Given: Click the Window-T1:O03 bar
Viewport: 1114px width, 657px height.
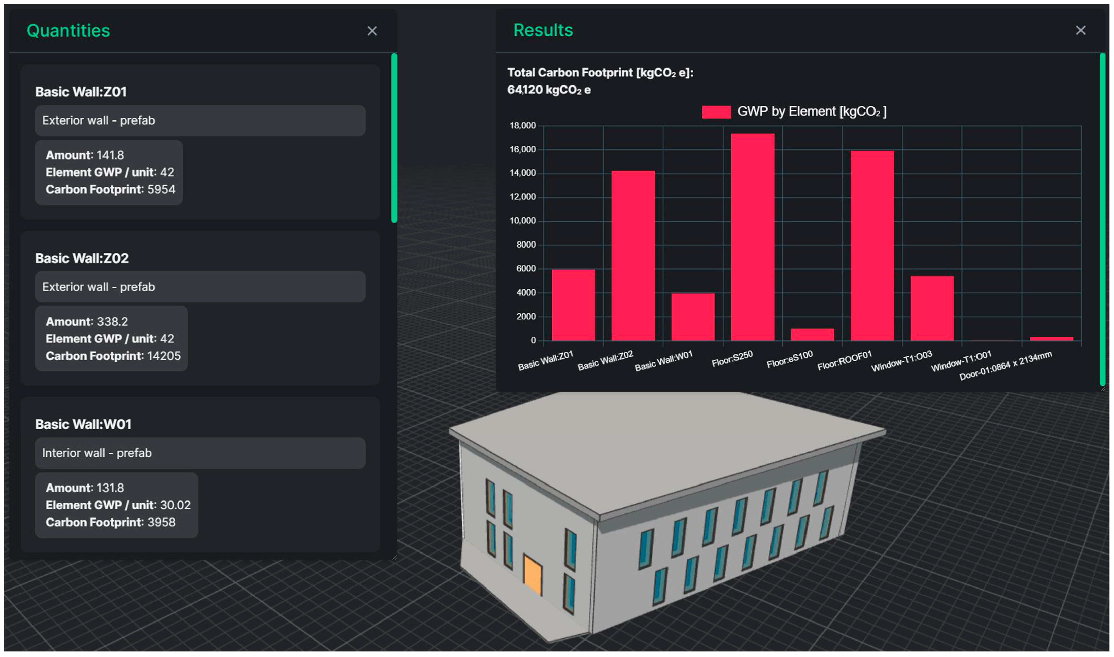Looking at the screenshot, I should 932,308.
